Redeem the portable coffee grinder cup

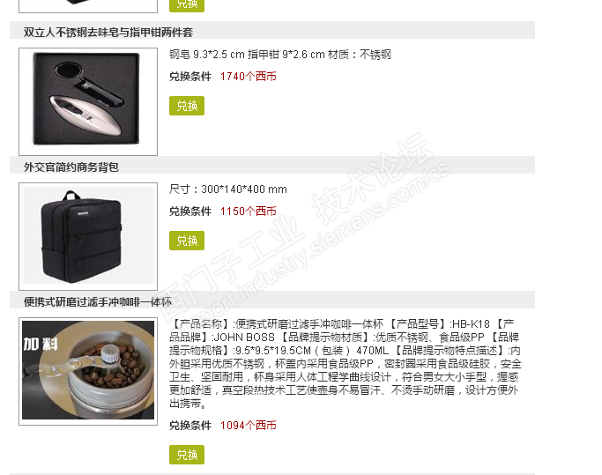pos(187,455)
